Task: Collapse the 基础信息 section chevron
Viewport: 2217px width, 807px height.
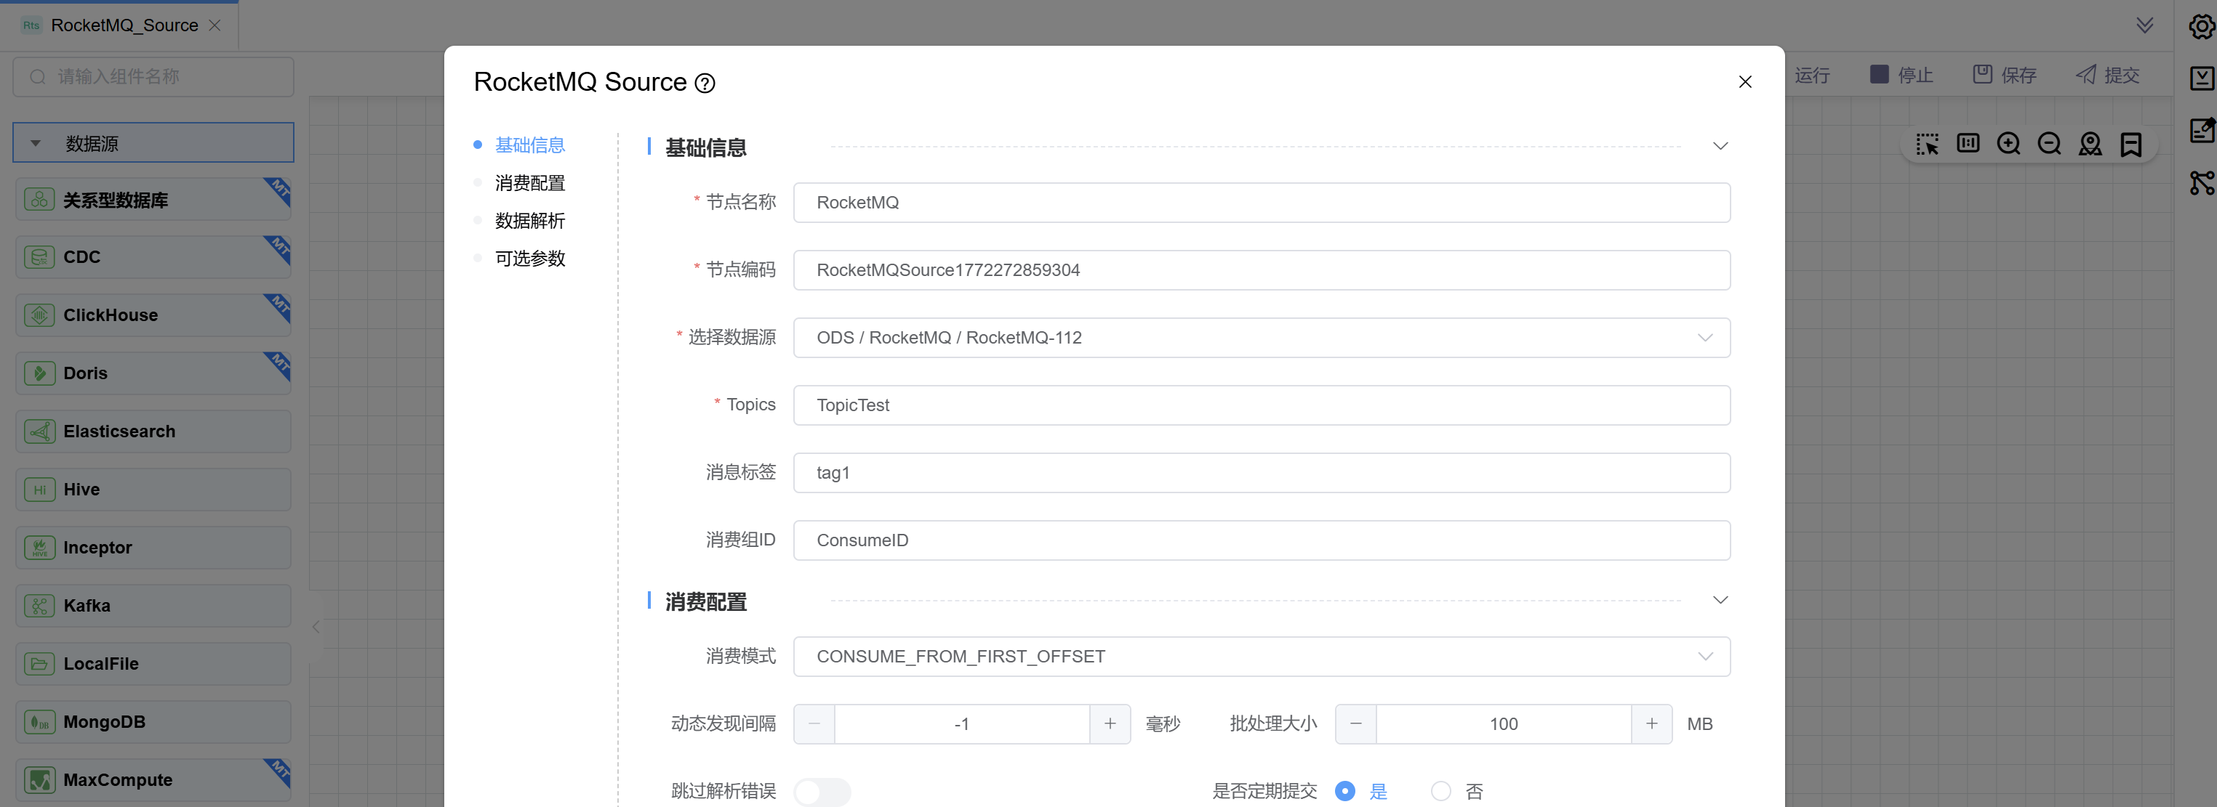Action: point(1720,147)
